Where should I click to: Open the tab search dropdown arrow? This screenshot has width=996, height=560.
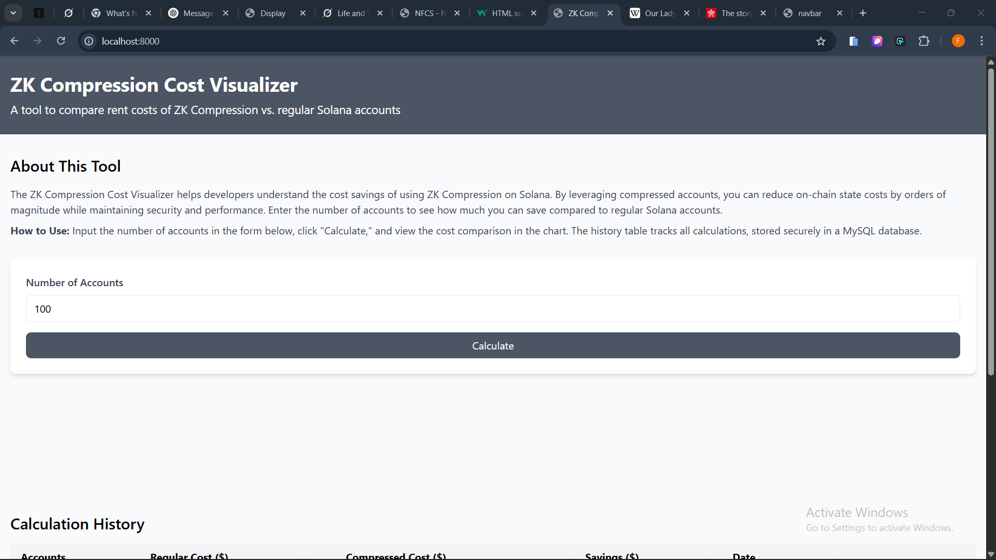pos(13,13)
